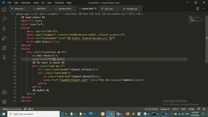Viewport: 208px width, 117px height.
Task: Click the split editor icon
Action: click(x=198, y=9)
